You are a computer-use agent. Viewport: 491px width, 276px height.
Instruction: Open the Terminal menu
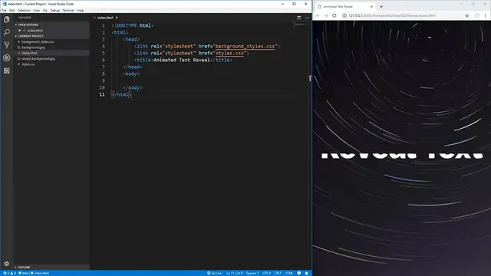click(x=68, y=10)
